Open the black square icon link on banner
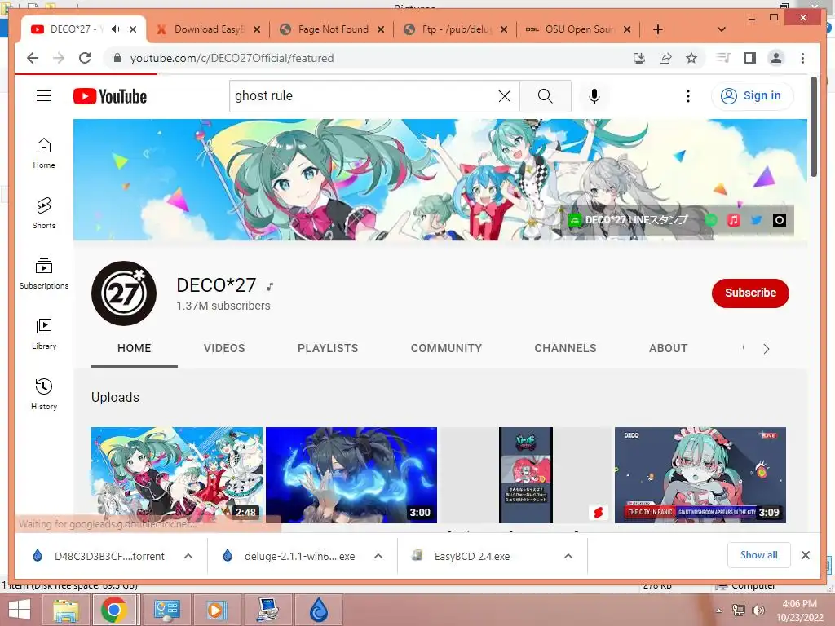 click(779, 220)
